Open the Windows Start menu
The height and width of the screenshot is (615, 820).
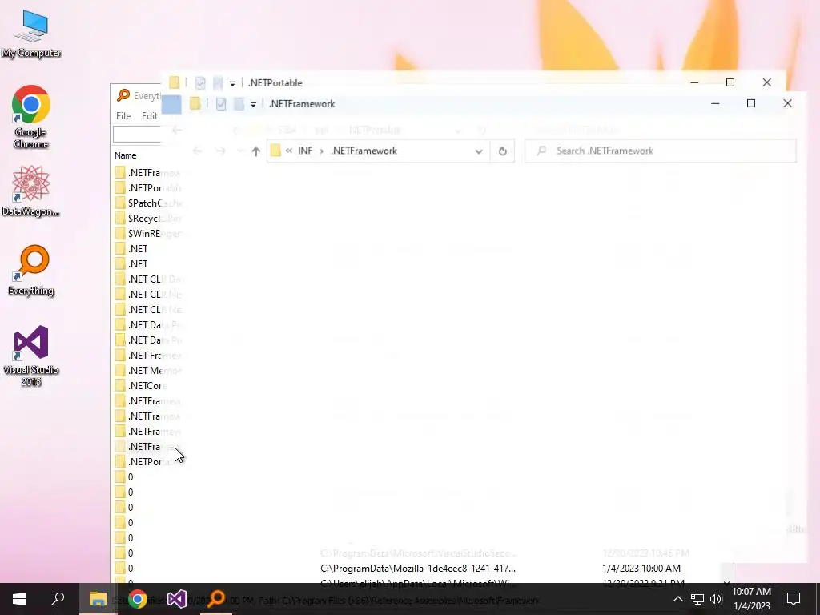[x=19, y=599]
